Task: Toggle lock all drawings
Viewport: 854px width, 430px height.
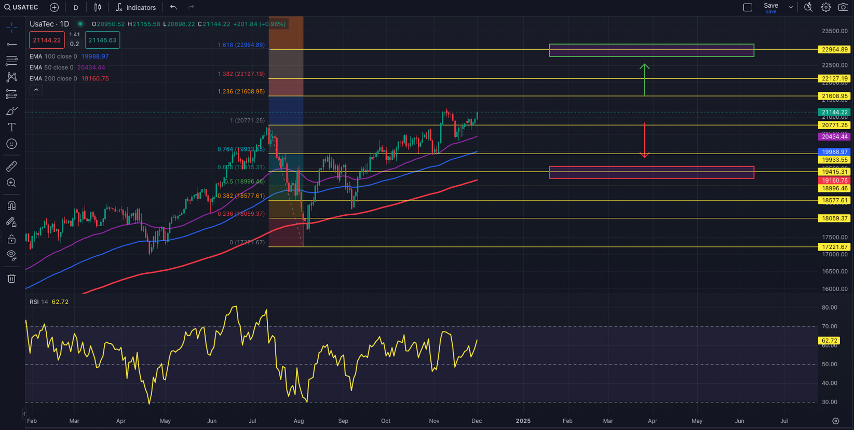Action: [11, 239]
